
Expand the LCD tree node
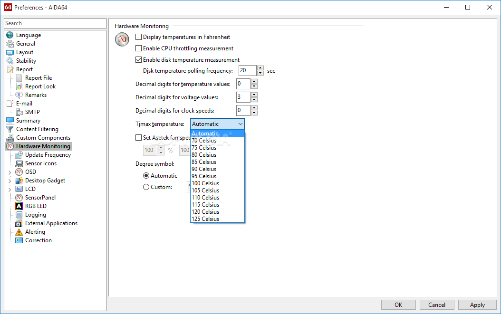[x=10, y=190]
